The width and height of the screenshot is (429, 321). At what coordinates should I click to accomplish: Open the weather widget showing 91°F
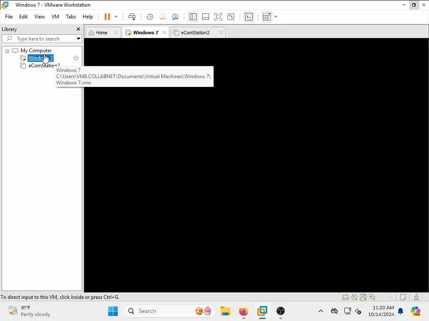(29, 311)
